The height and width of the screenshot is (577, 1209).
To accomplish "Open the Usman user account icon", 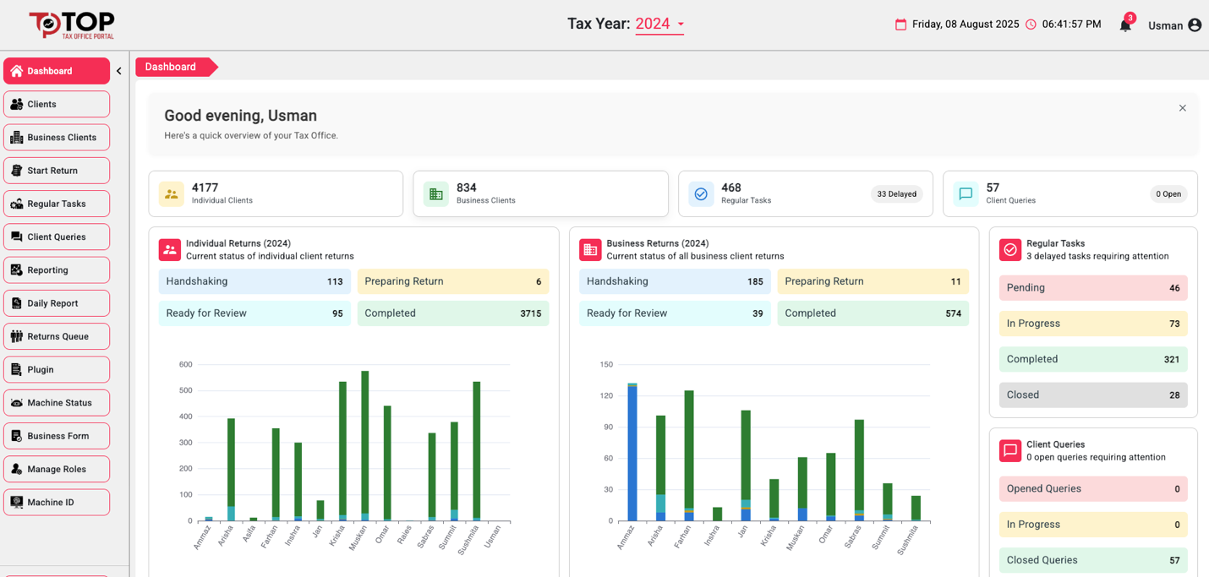I will coord(1194,25).
